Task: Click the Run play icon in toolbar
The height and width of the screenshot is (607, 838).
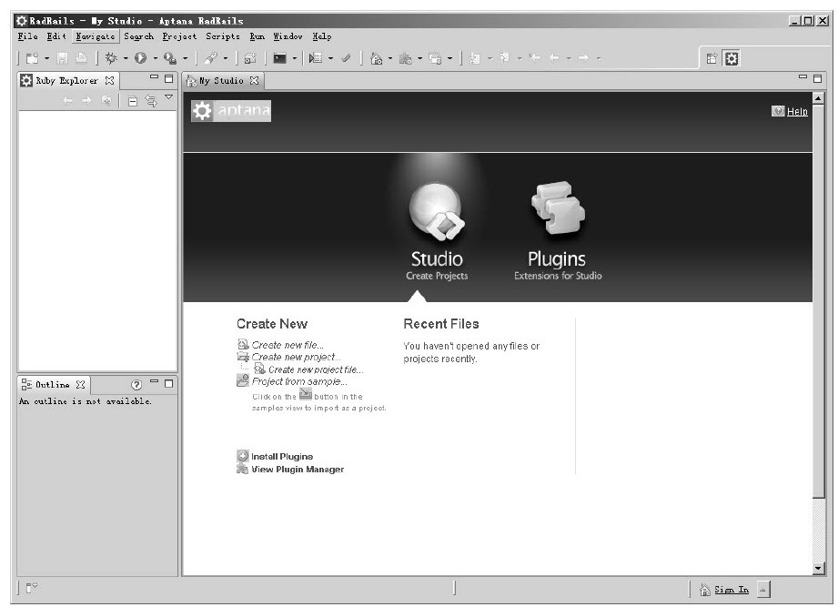Action: pos(141,58)
